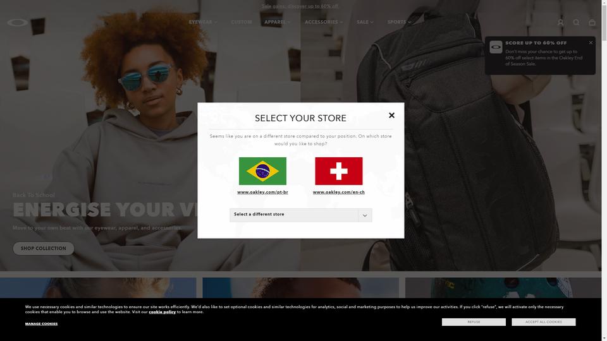Viewport: 607px width, 341px height.
Task: Open the Custom menu item
Action: [x=242, y=22]
